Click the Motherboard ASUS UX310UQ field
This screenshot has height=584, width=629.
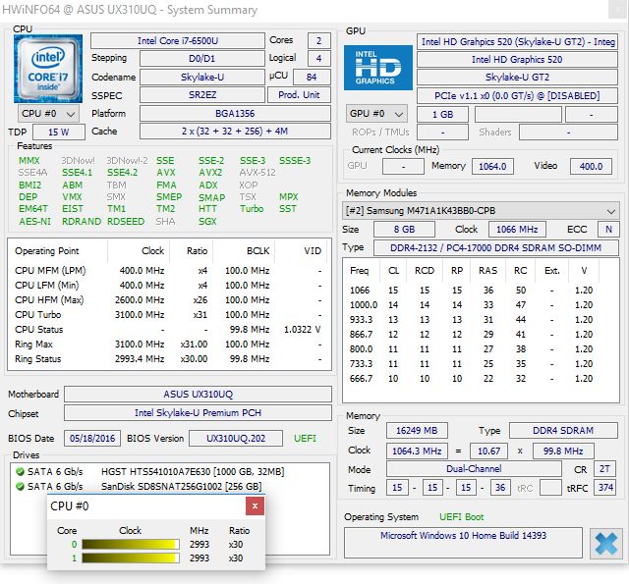click(198, 395)
